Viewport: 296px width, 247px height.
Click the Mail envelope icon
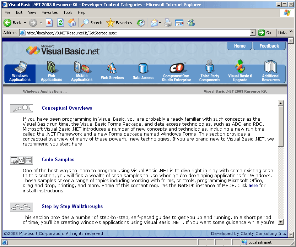click(154, 23)
